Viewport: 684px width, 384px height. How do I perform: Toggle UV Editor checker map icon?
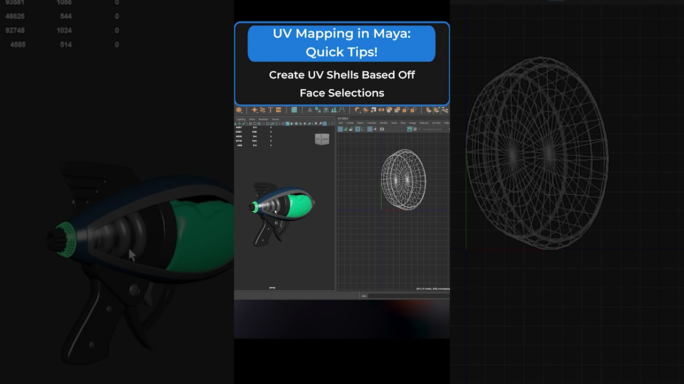415,129
